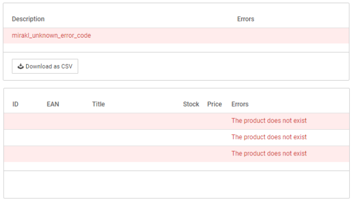Click the Description column header
This screenshot has height=202, width=353.
coord(28,19)
